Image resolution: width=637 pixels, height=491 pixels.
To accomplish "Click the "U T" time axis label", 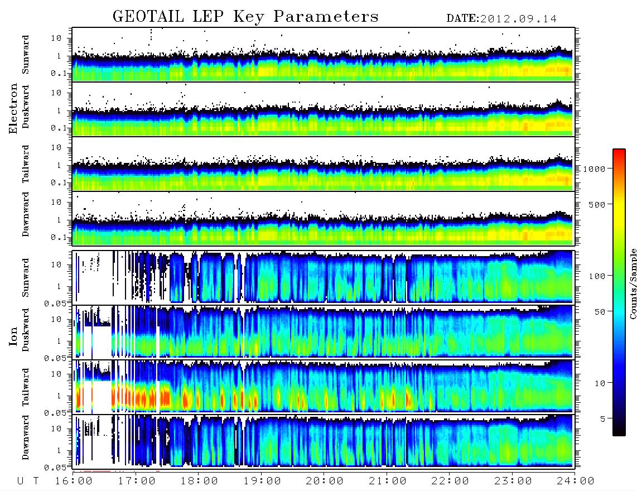I will point(28,482).
